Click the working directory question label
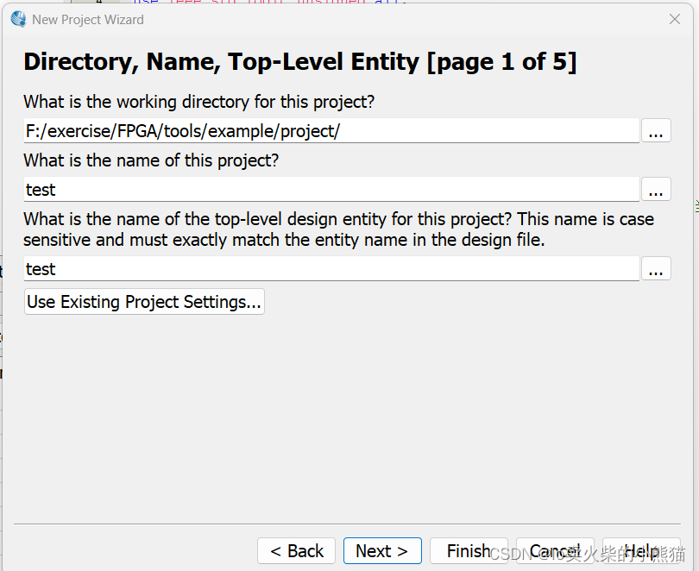The image size is (699, 571). coord(198,102)
